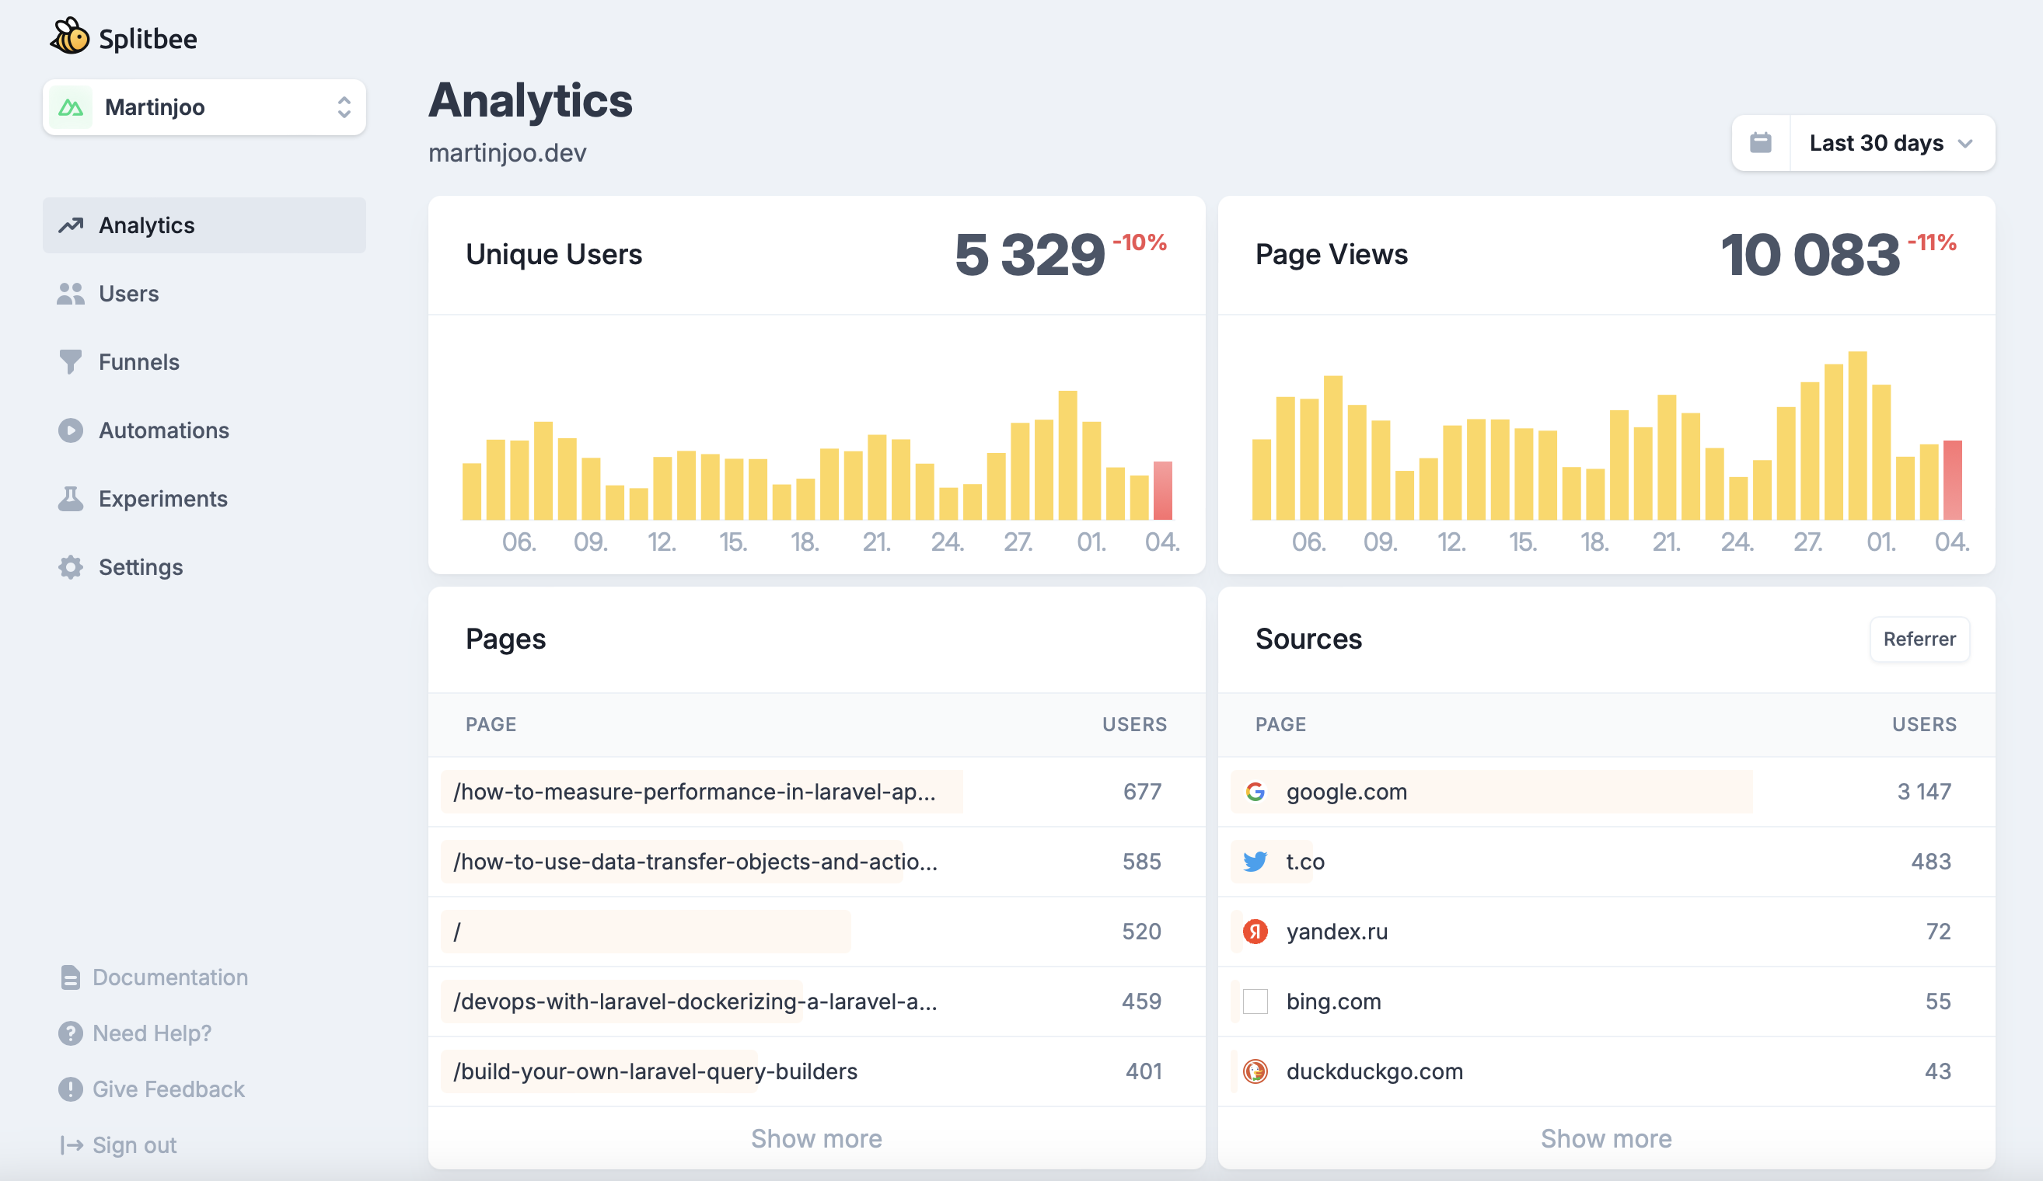2043x1181 pixels.
Task: Click the Funnels filter icon
Action: (72, 362)
